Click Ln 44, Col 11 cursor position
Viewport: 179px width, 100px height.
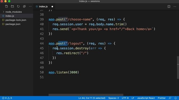[92, 98]
